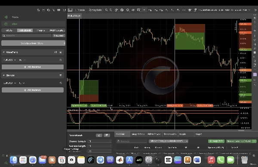Click the chart layout icon in toolbar
The image size is (258, 167).
(70, 10)
